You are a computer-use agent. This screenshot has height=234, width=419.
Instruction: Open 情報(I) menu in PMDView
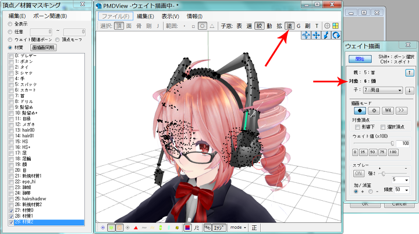pyautogui.click(x=194, y=16)
